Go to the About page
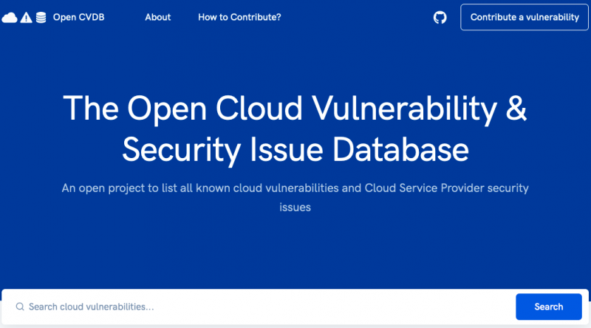 tap(157, 17)
